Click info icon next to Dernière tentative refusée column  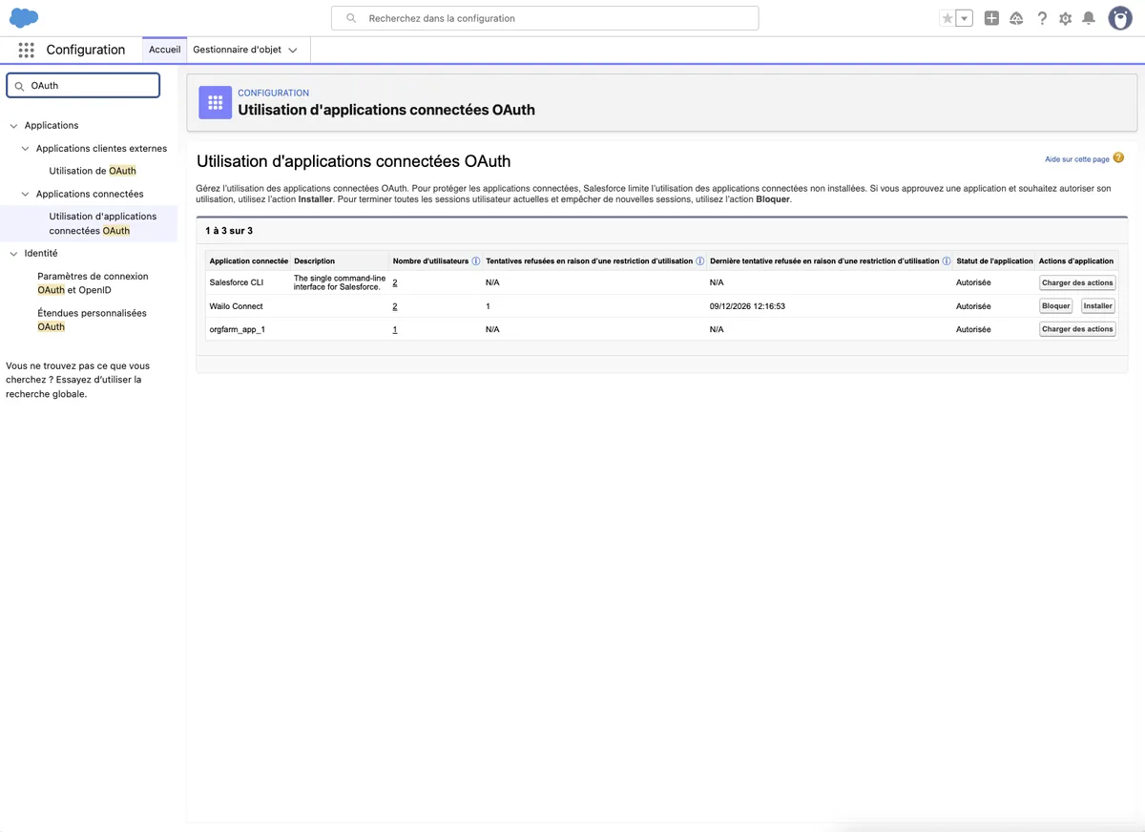(947, 260)
